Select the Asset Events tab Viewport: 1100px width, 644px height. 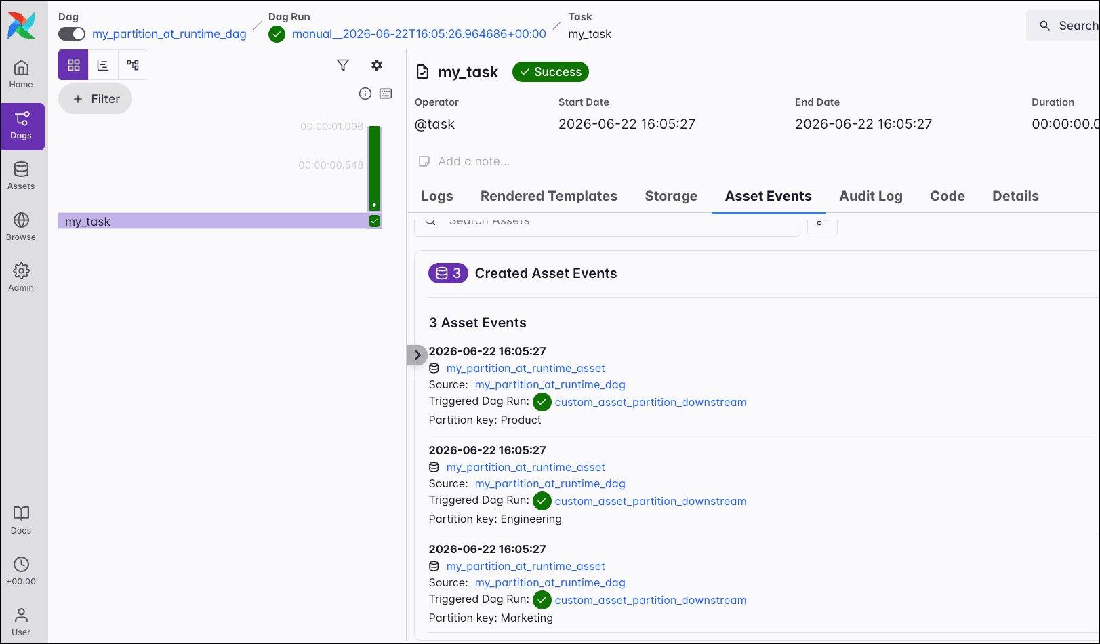pos(769,196)
